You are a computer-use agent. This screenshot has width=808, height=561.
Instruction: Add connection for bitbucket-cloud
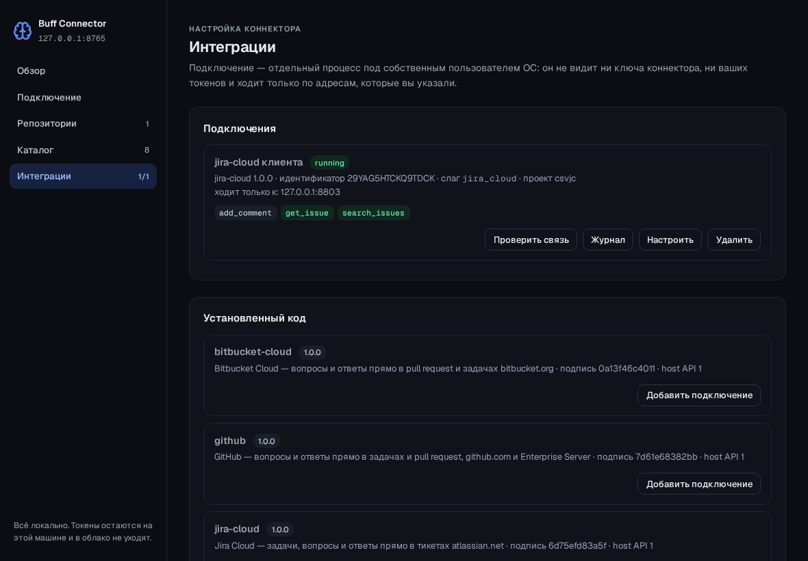pos(698,395)
